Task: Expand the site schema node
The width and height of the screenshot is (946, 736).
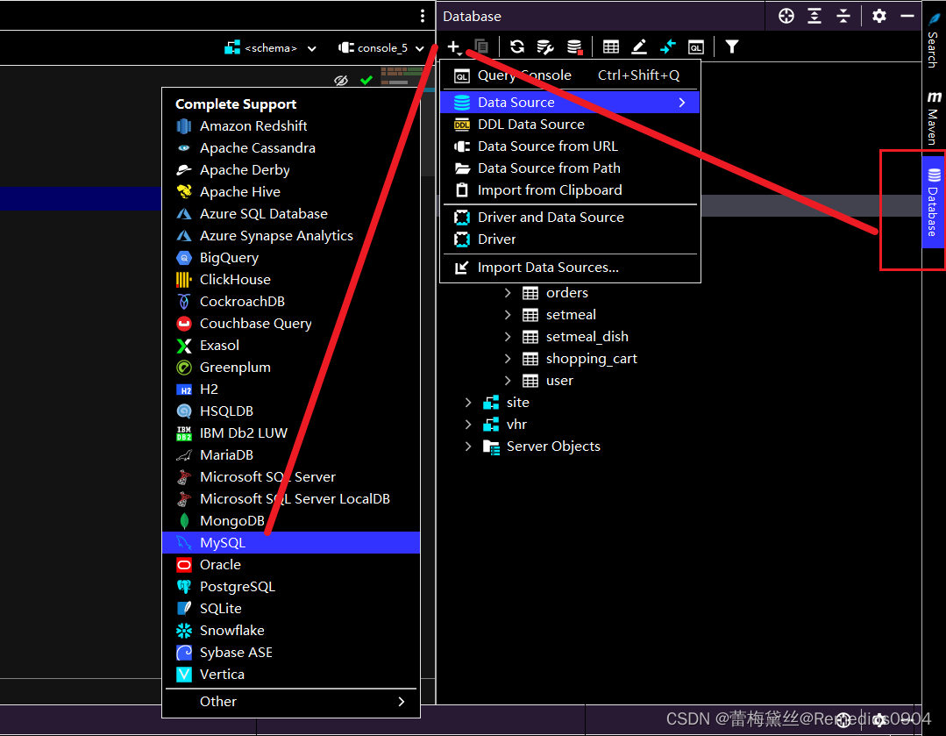Action: [x=468, y=402]
